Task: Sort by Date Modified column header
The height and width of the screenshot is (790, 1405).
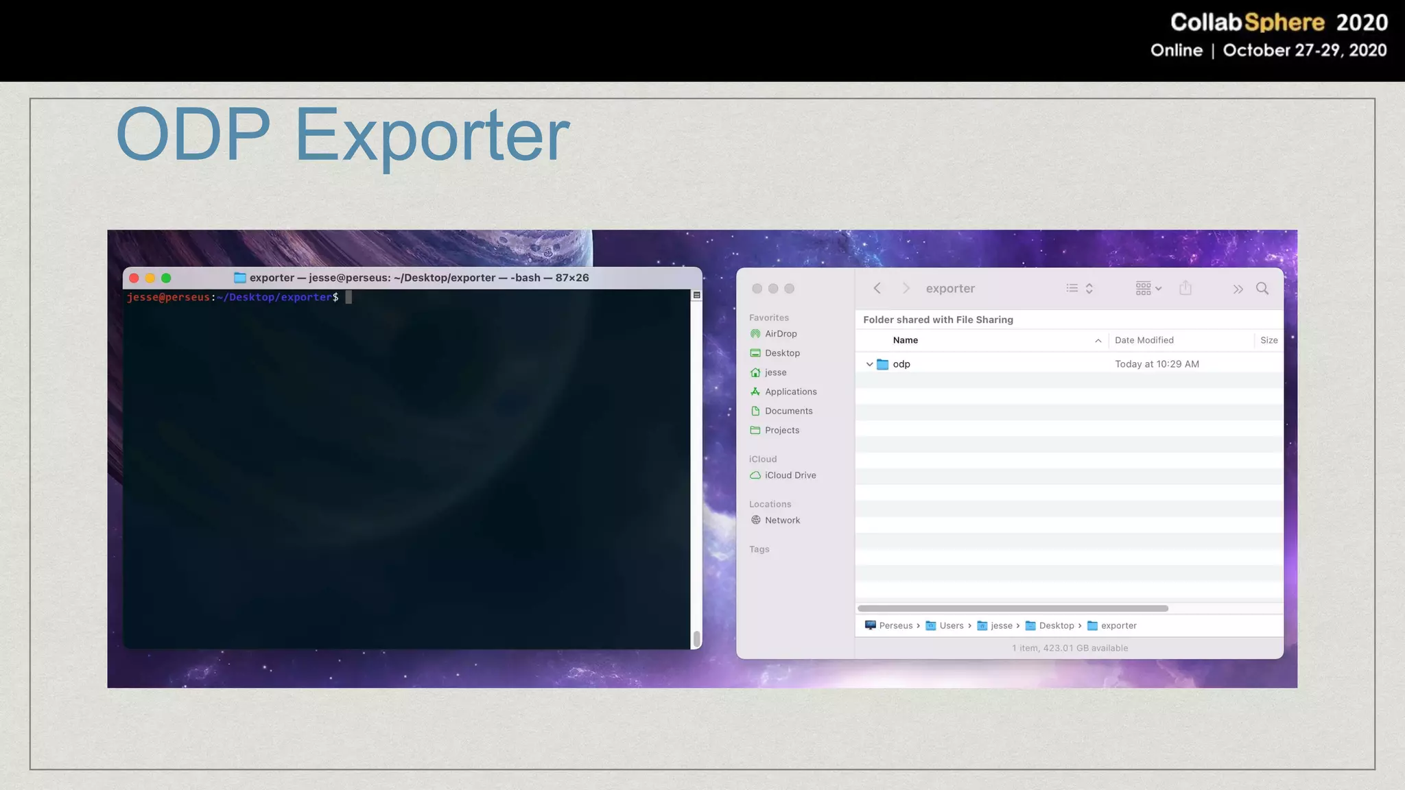Action: click(1144, 340)
